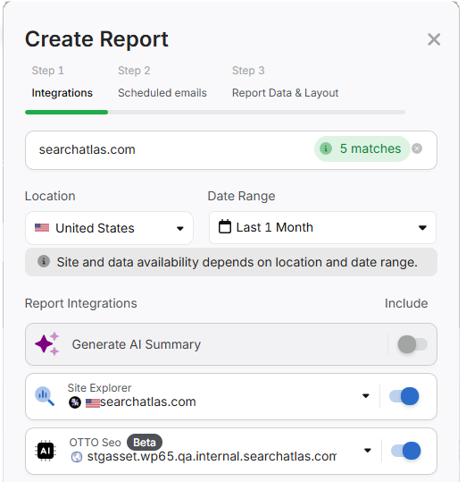This screenshot has width=466, height=482.
Task: Click the OTTO Seo AI chip icon
Action: (x=46, y=451)
